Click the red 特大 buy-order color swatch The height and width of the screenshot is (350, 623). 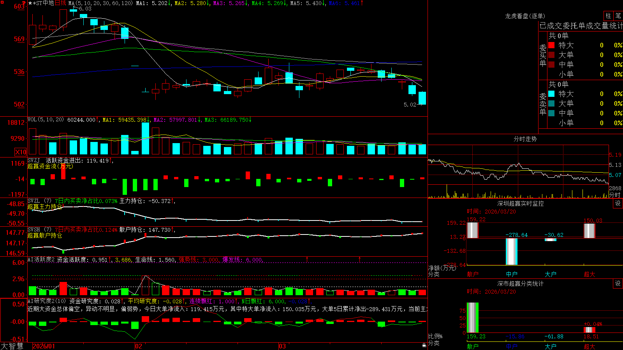click(551, 45)
